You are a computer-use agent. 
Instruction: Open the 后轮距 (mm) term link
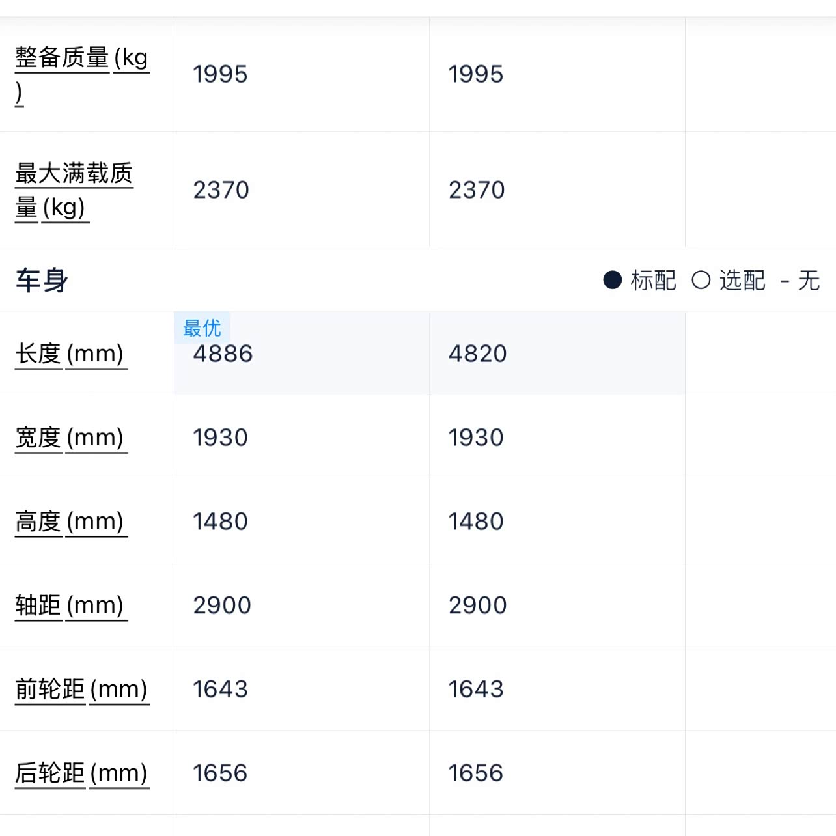(82, 773)
